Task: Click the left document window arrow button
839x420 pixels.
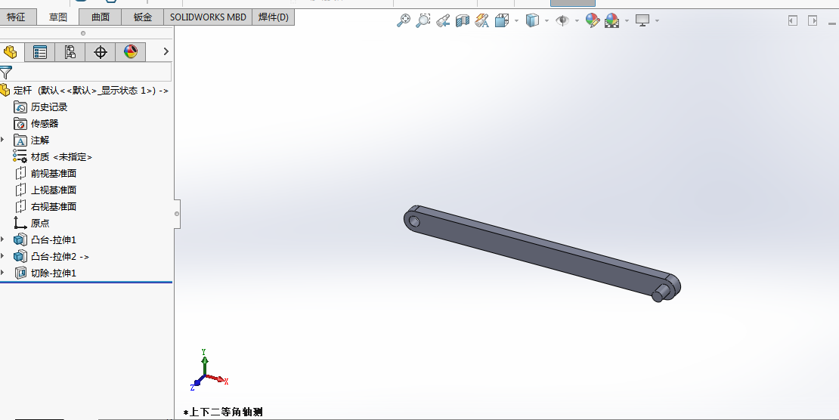Action: [x=793, y=20]
